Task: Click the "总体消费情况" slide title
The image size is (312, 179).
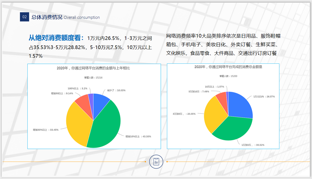Action: (x=47, y=17)
